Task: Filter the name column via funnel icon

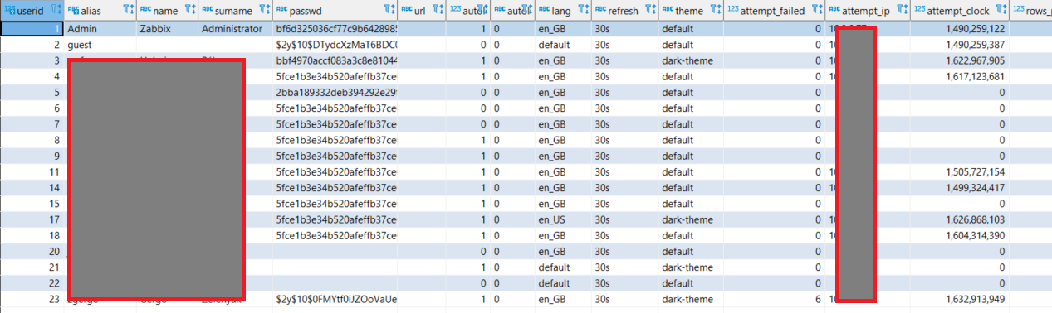Action: click(x=188, y=10)
